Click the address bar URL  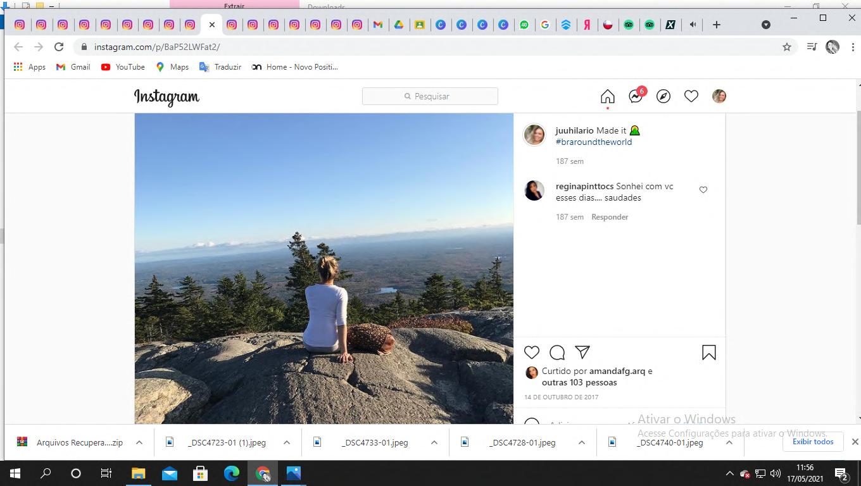[157, 47]
